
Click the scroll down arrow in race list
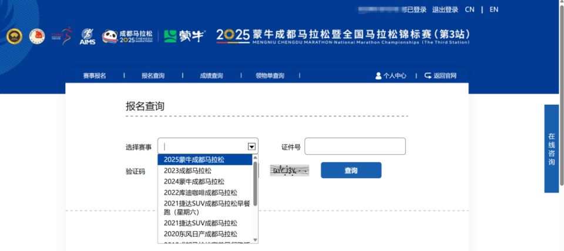pos(256,240)
